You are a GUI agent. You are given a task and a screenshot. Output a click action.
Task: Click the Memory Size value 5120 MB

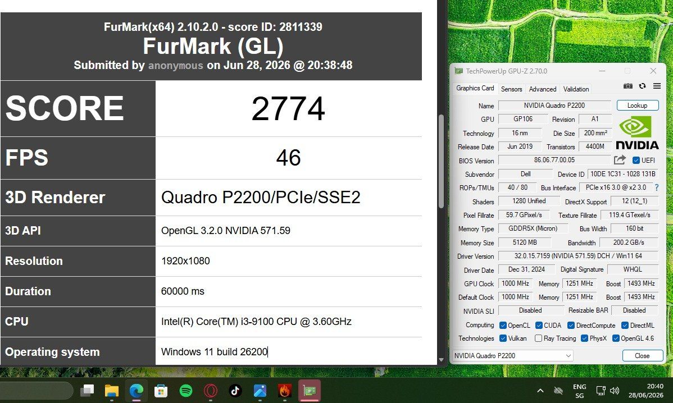coord(525,242)
